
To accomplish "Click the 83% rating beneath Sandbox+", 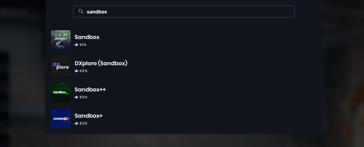I will 83,124.
